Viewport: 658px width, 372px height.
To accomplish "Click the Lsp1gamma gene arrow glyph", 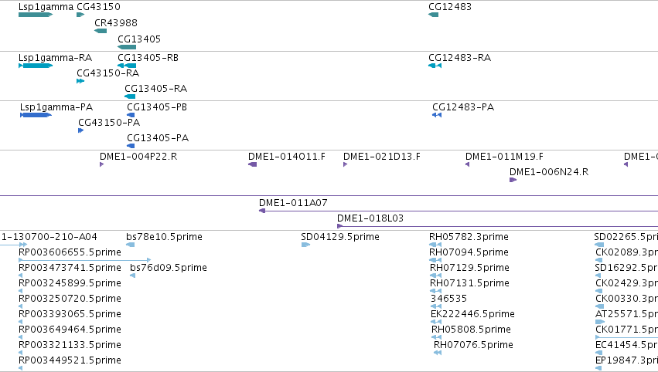I will pos(35,15).
